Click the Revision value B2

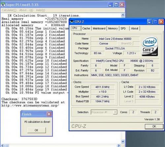tap(152, 70)
